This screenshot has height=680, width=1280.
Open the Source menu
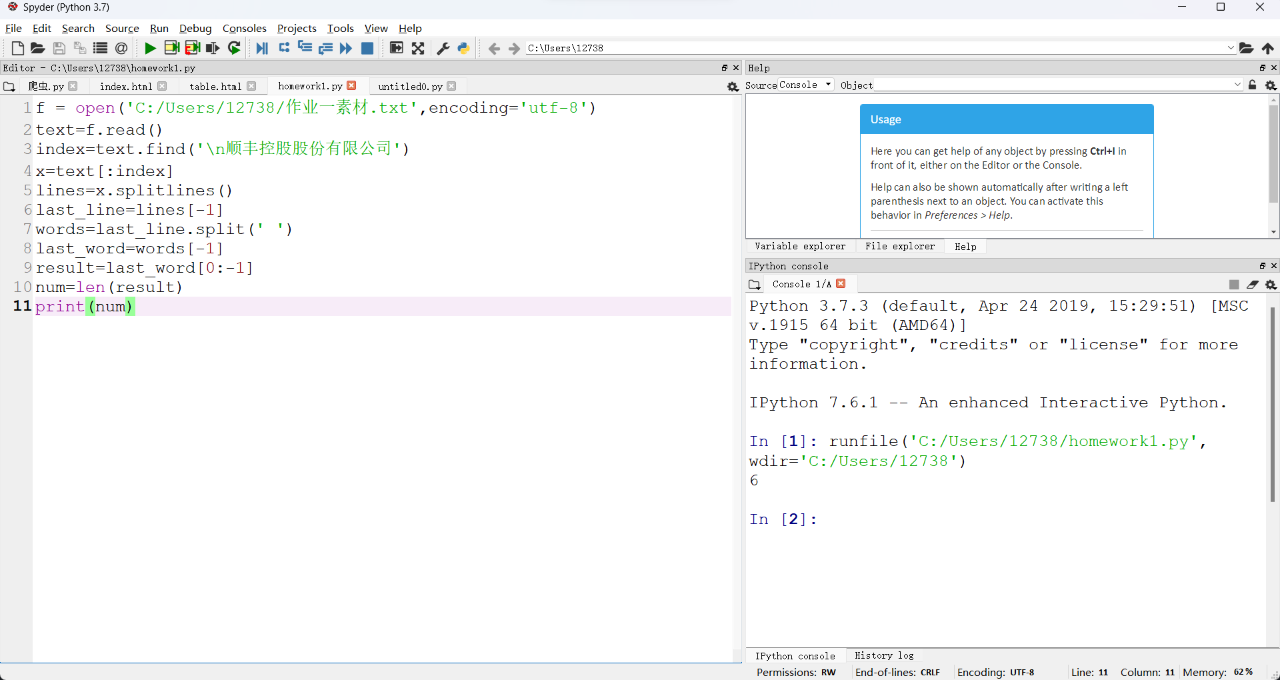(x=122, y=28)
